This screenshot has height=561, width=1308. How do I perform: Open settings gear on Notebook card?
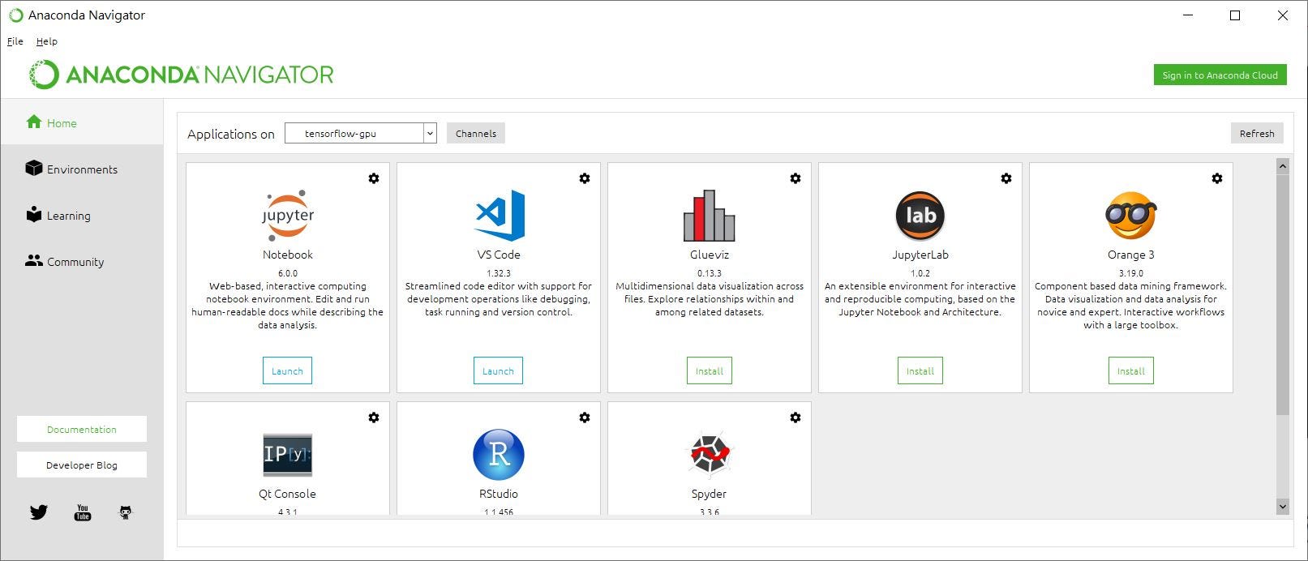pos(374,178)
